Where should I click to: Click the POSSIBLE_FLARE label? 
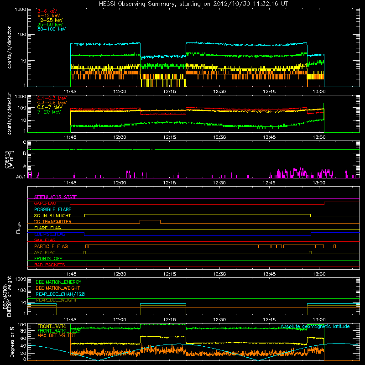coord(52,209)
